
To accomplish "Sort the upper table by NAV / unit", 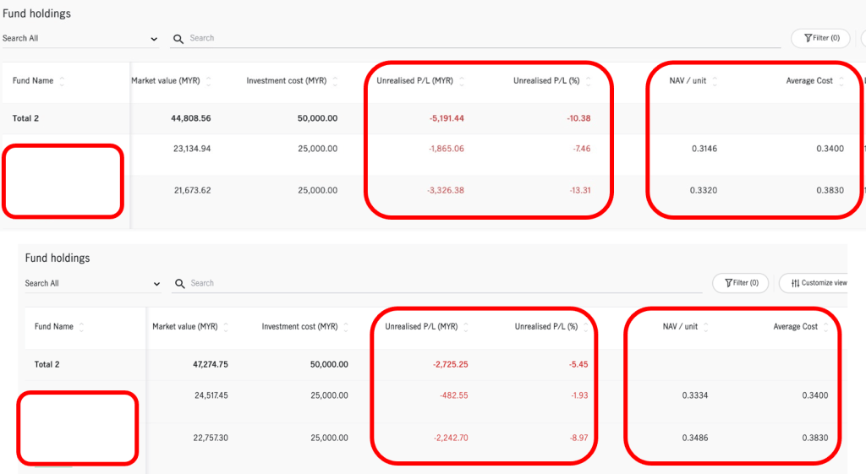I will tap(715, 81).
